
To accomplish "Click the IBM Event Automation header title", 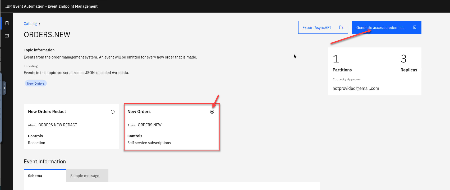I will click(51, 6).
